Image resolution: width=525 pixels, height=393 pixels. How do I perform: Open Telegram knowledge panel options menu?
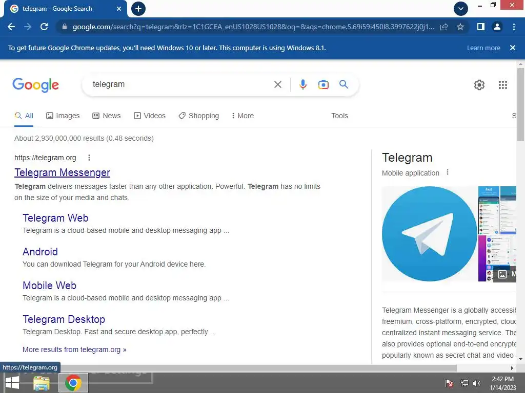tap(447, 172)
